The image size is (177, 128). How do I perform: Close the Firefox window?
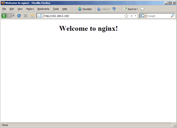174,3
